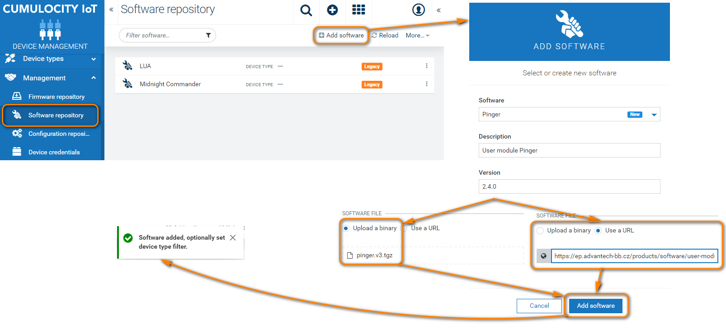The image size is (726, 334).
Task: Click the LUA software name
Action: pyautogui.click(x=145, y=66)
